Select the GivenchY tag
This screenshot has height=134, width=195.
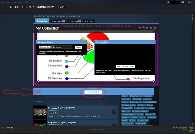tap(126, 111)
